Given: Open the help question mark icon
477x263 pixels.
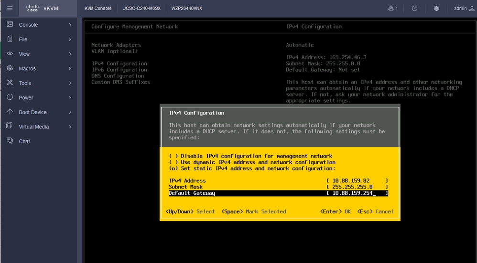Looking at the screenshot, I should coord(414,9).
